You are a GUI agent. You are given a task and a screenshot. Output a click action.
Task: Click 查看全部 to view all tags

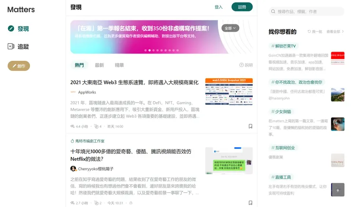(x=335, y=32)
